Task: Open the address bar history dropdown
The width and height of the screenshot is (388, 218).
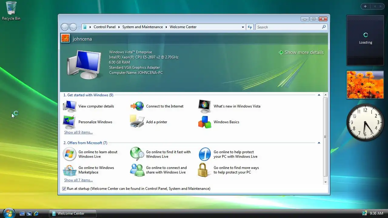Action: coord(243,27)
